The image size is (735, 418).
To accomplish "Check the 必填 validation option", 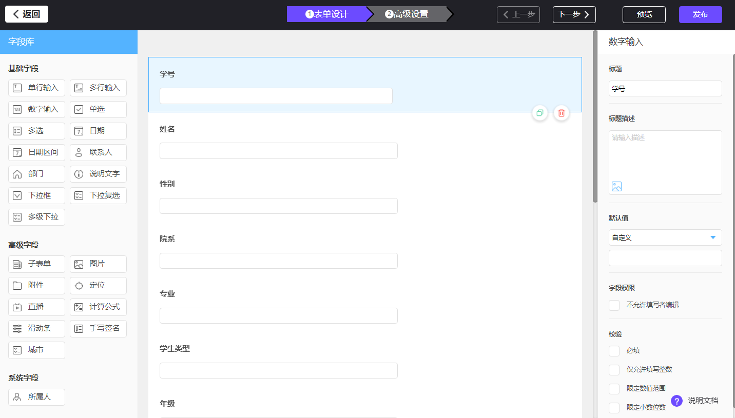I will click(614, 351).
